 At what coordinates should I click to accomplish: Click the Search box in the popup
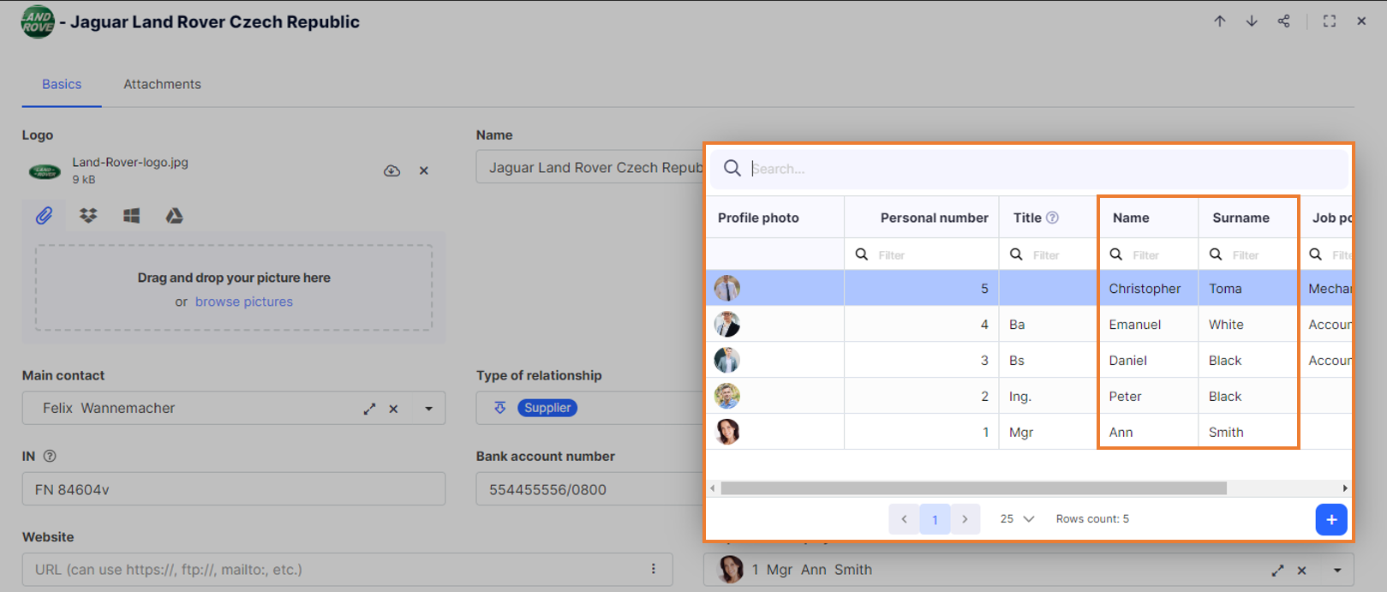[x=1029, y=169]
